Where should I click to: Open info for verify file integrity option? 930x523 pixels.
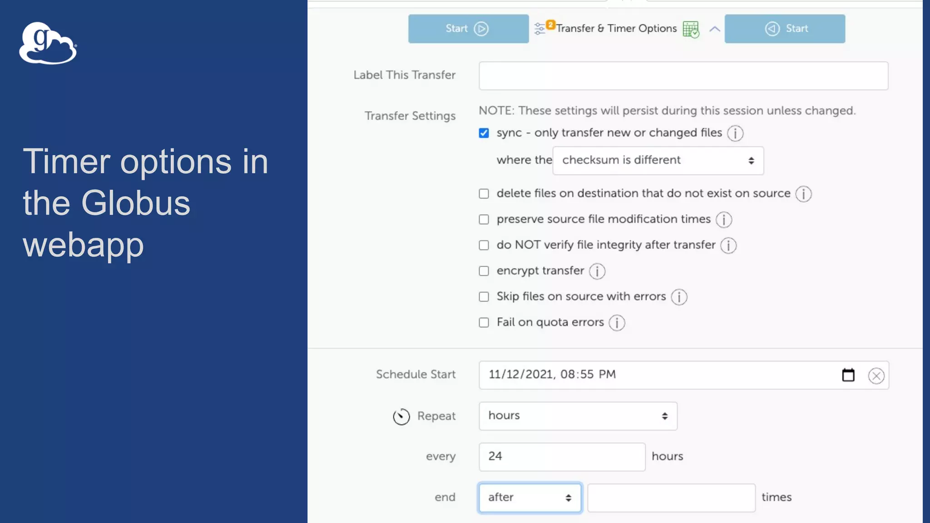[728, 246]
